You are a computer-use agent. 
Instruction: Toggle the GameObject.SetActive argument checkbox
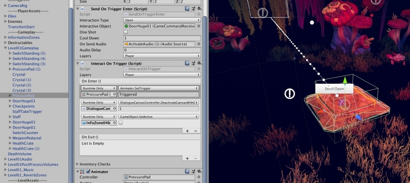(121, 123)
